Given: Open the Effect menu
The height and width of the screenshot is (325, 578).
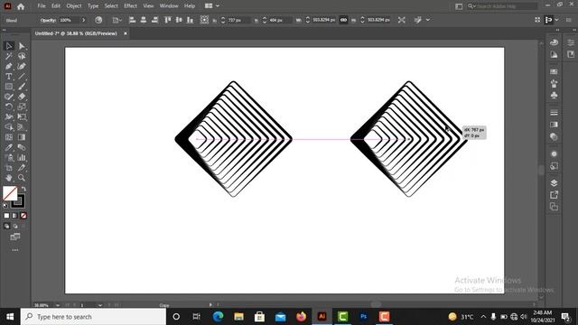Looking at the screenshot, I should coord(130,6).
